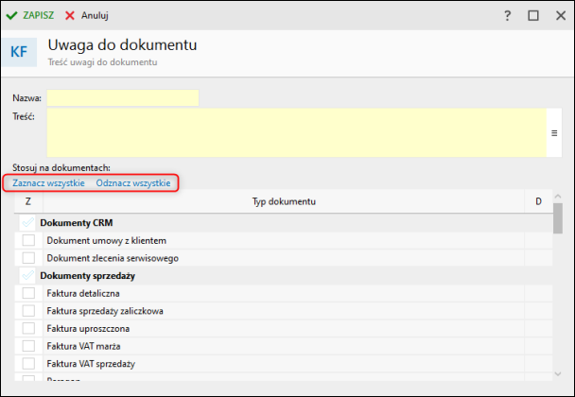Click the green ZAPISZ save checkmark

pos(11,16)
